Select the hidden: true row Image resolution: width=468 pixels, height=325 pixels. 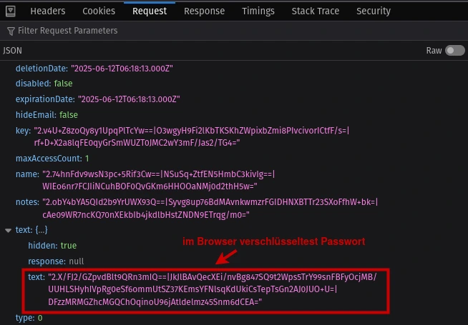234,246
